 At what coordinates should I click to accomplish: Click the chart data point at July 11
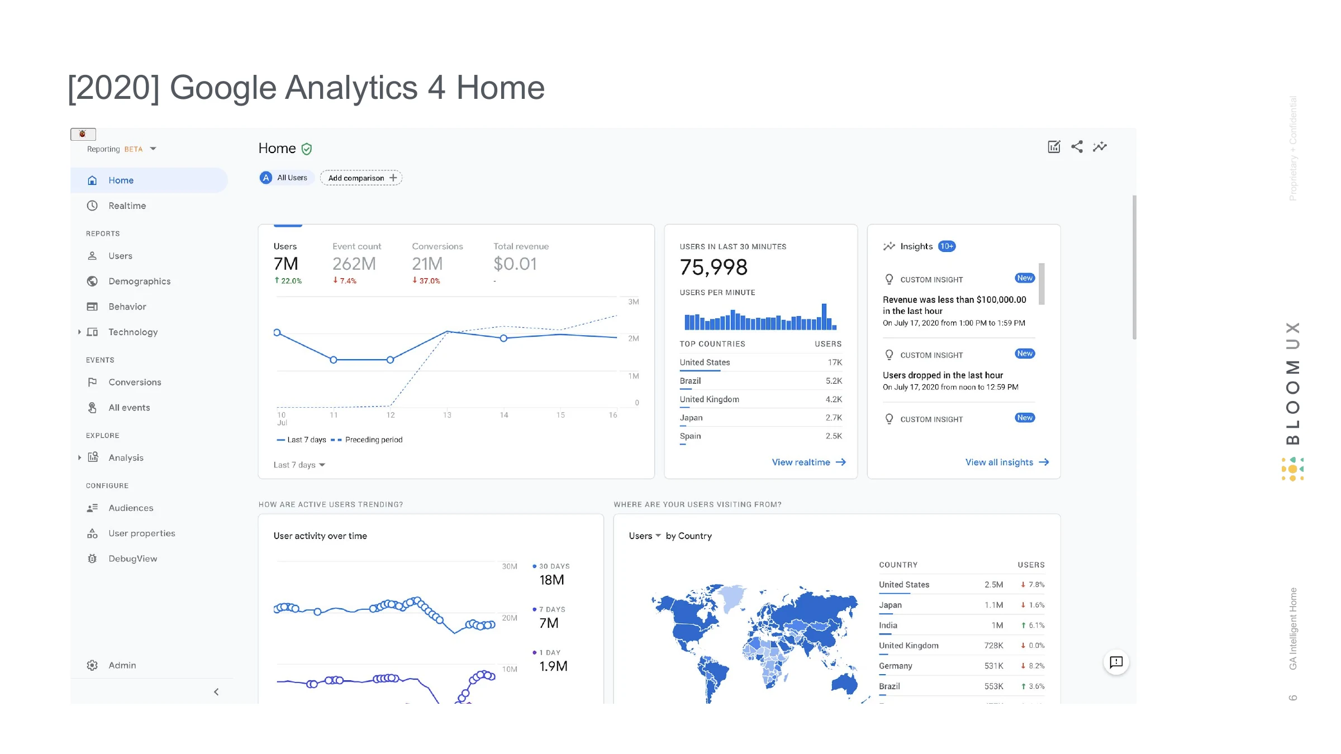click(334, 360)
